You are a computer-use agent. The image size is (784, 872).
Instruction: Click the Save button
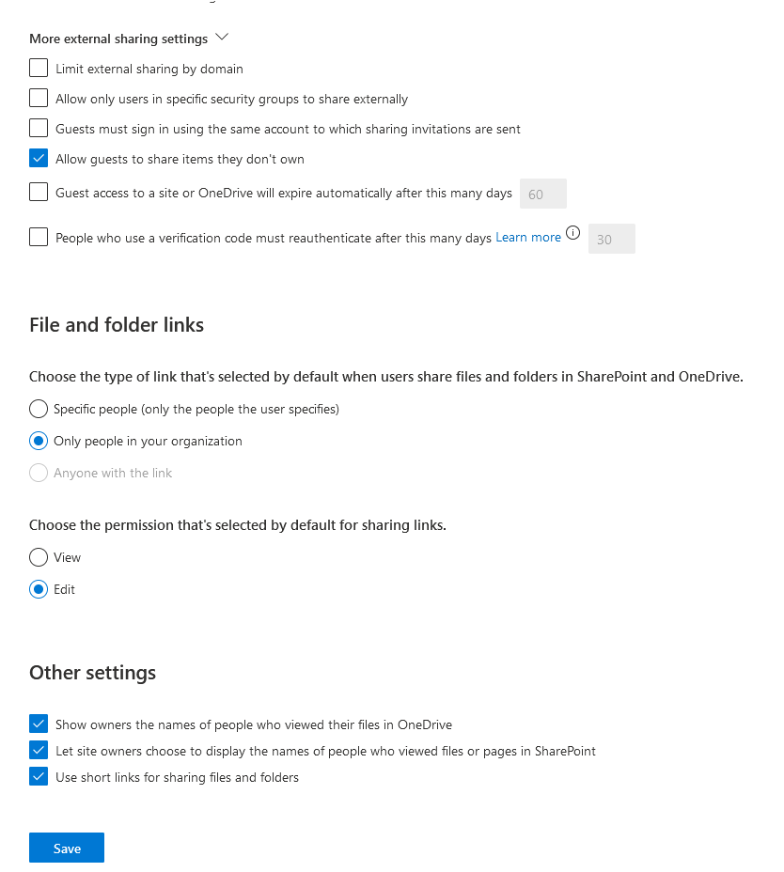point(67,849)
